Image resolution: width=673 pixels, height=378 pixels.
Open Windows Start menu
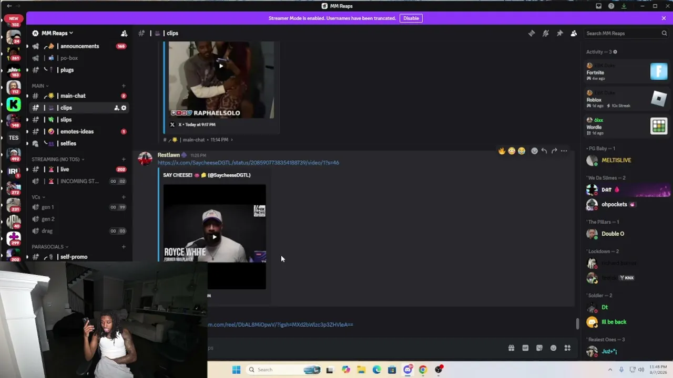click(236, 370)
